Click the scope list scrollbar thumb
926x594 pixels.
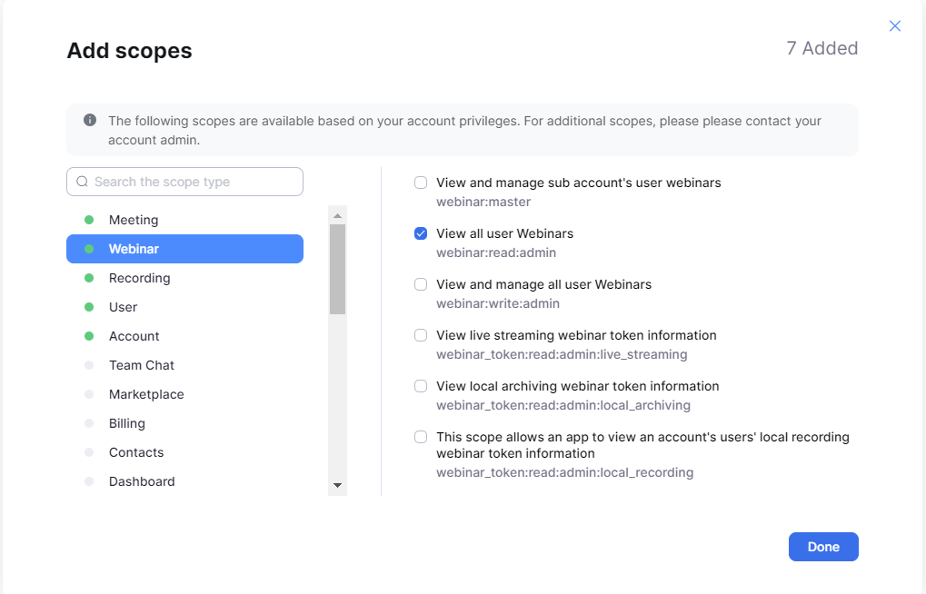tap(337, 269)
